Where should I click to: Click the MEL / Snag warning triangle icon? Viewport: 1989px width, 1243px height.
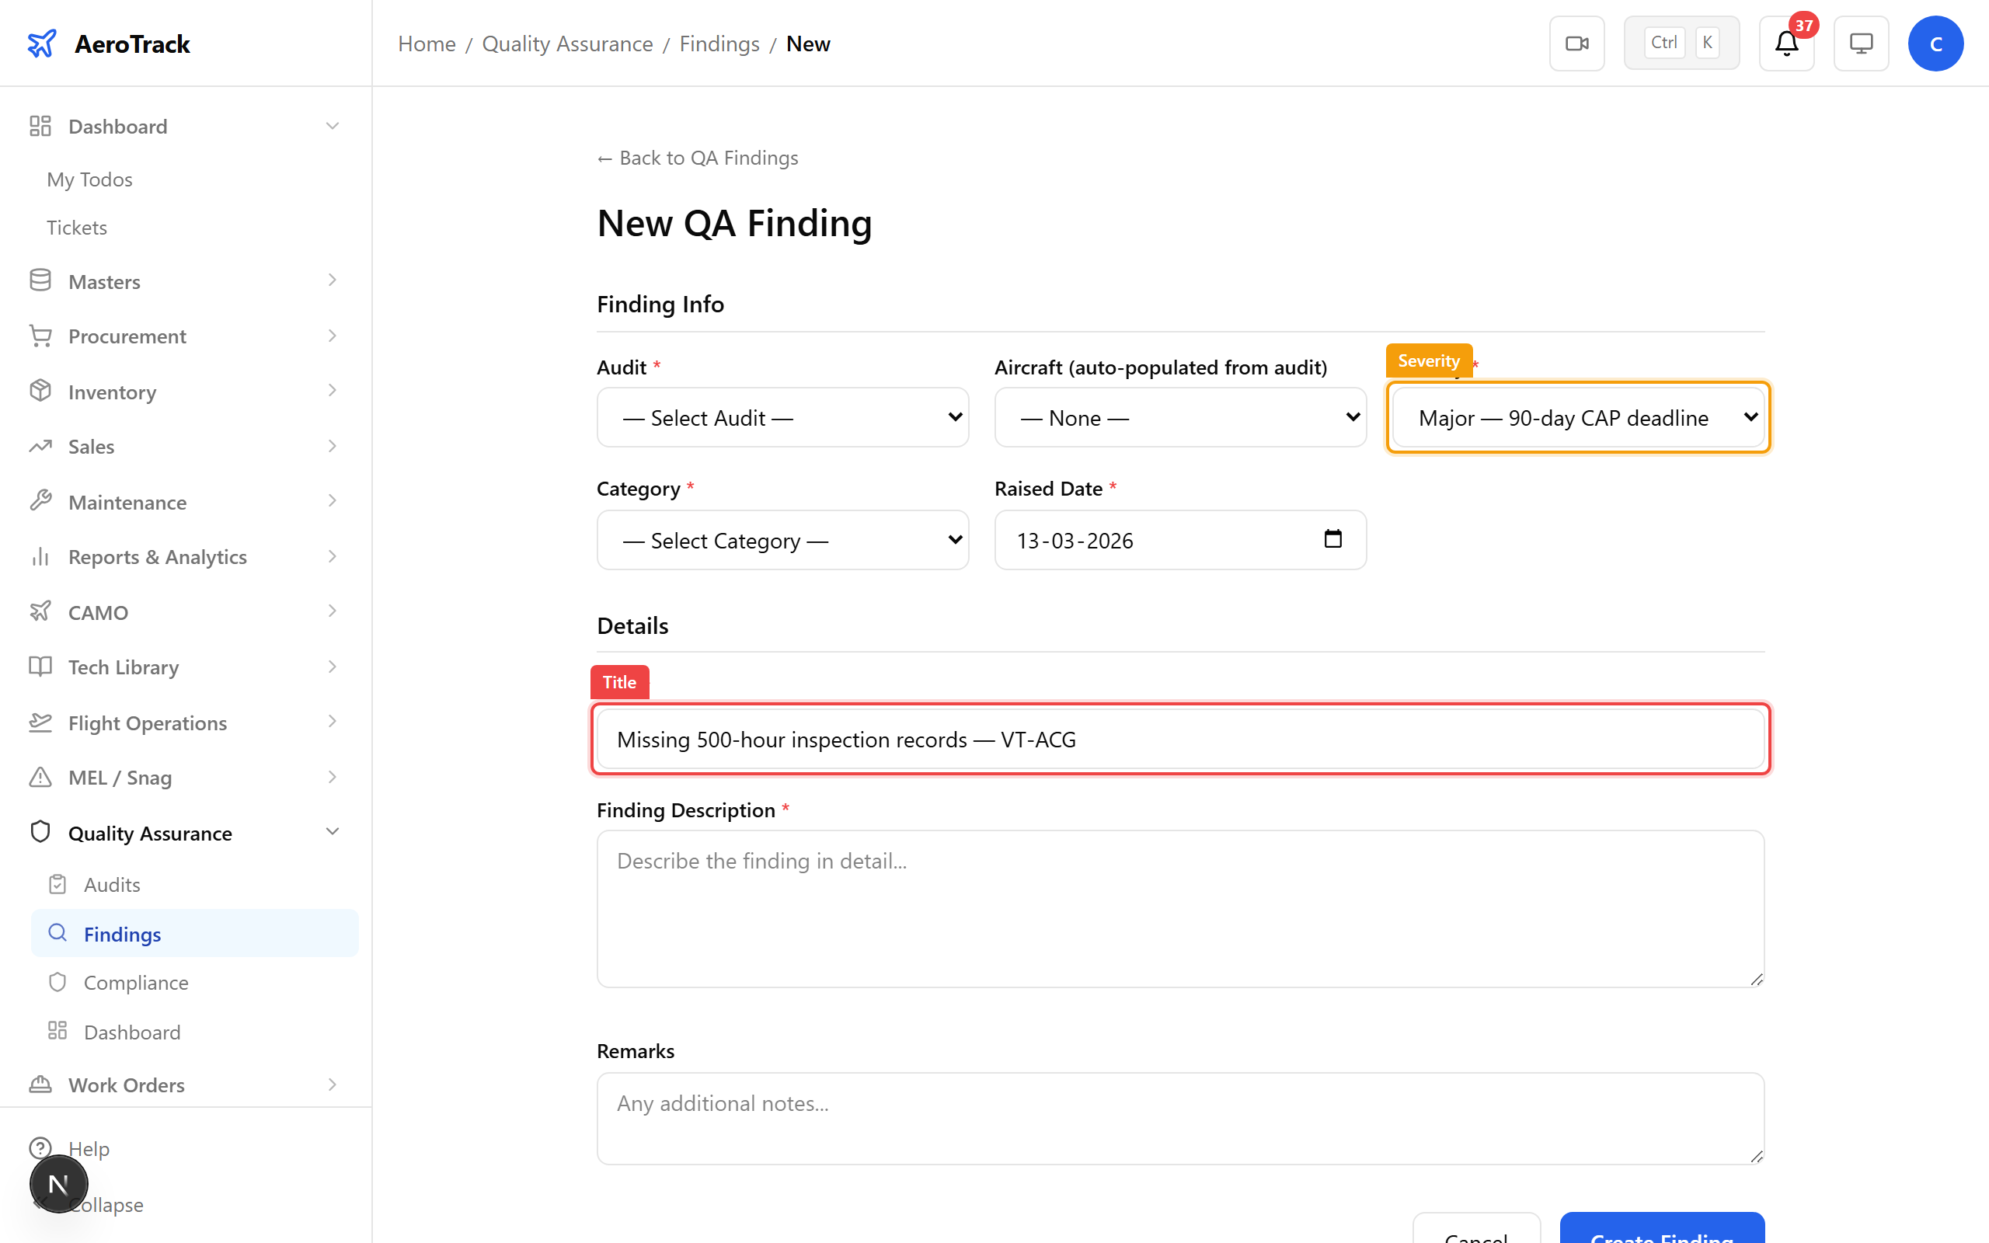click(x=40, y=777)
